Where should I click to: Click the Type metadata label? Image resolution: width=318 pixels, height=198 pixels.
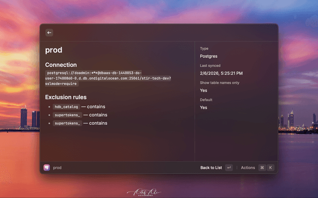(204, 49)
